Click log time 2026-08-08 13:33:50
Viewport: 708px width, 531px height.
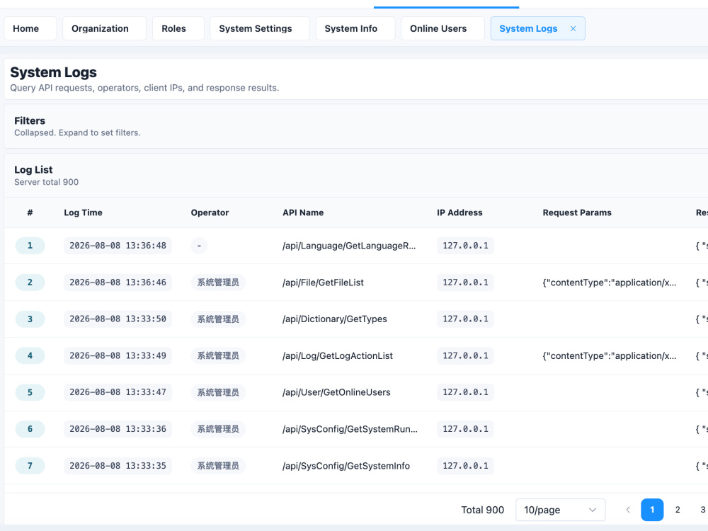pyautogui.click(x=118, y=319)
